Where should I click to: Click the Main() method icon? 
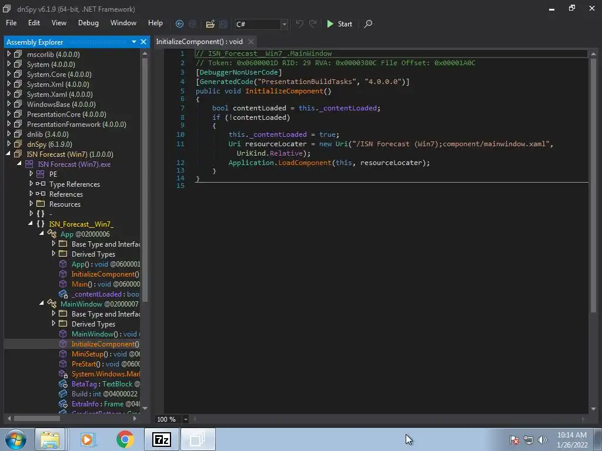tap(63, 284)
